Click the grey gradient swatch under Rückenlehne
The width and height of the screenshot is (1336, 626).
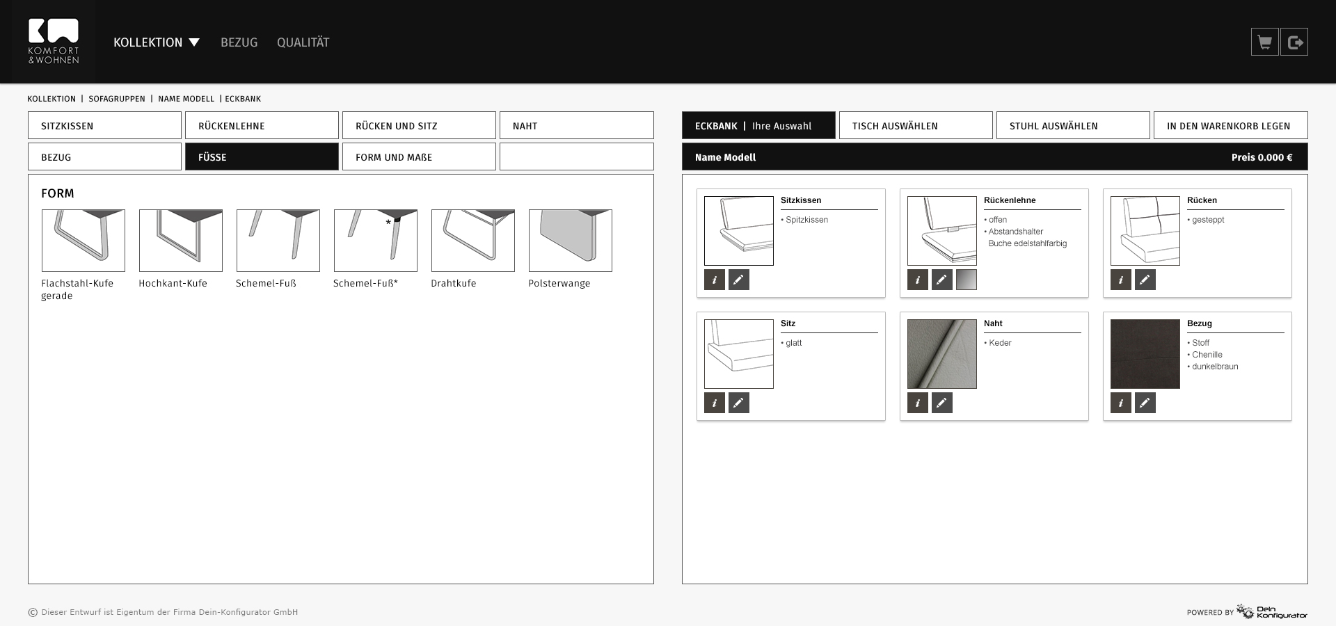click(x=966, y=280)
